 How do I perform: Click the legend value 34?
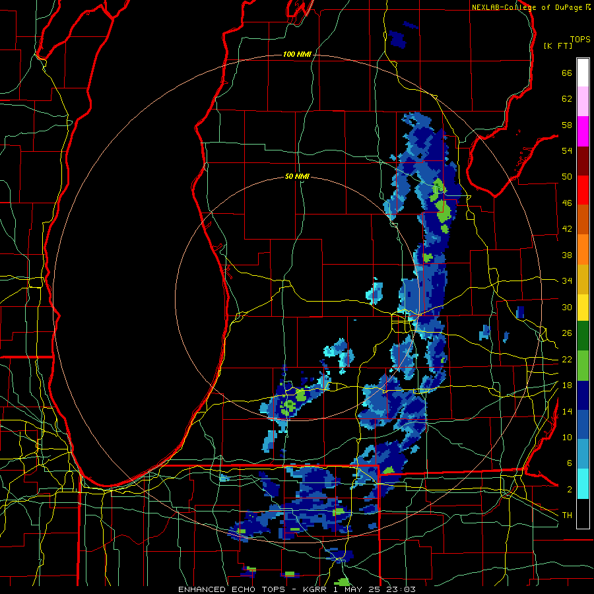click(567, 280)
